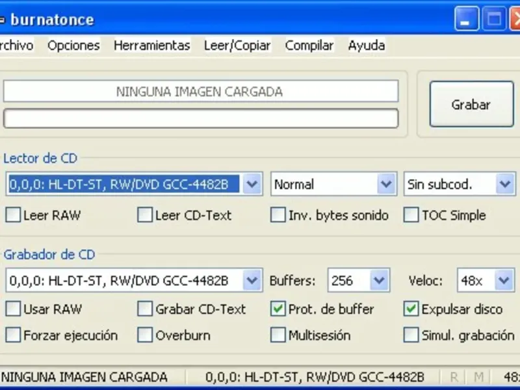Screen dimensions: 520x390
Task: Minimize the burnatonce window
Action: [x=467, y=19]
